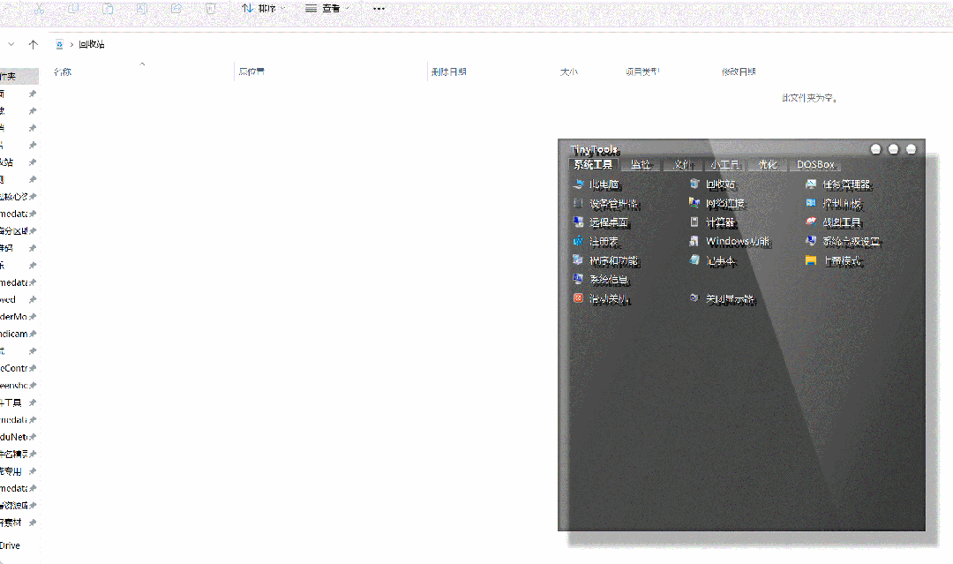
Task: Toggle sort-direction arrow above 名称 column
Action: (x=142, y=64)
